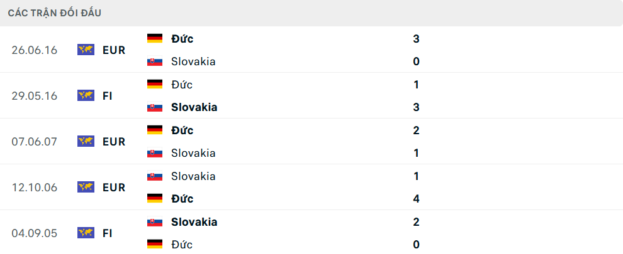Click the world map icon beside 29.05.16
The width and height of the screenshot is (623, 254).
(86, 95)
